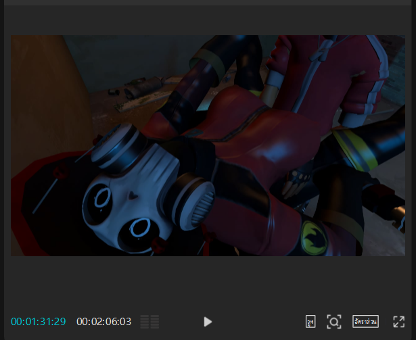Enter full screen preview mode
The image size is (416, 340).
click(x=399, y=322)
